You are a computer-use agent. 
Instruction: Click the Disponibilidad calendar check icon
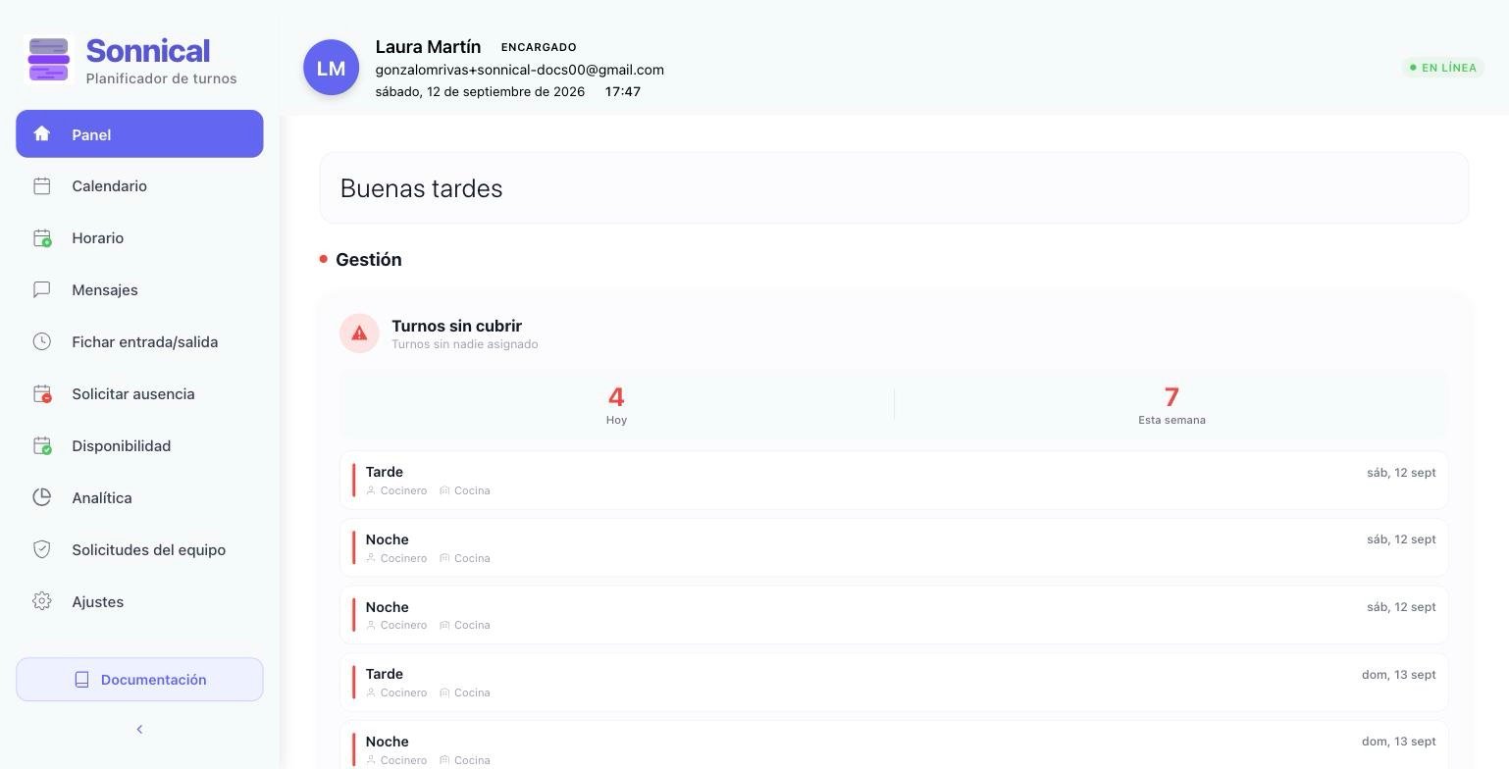[41, 445]
